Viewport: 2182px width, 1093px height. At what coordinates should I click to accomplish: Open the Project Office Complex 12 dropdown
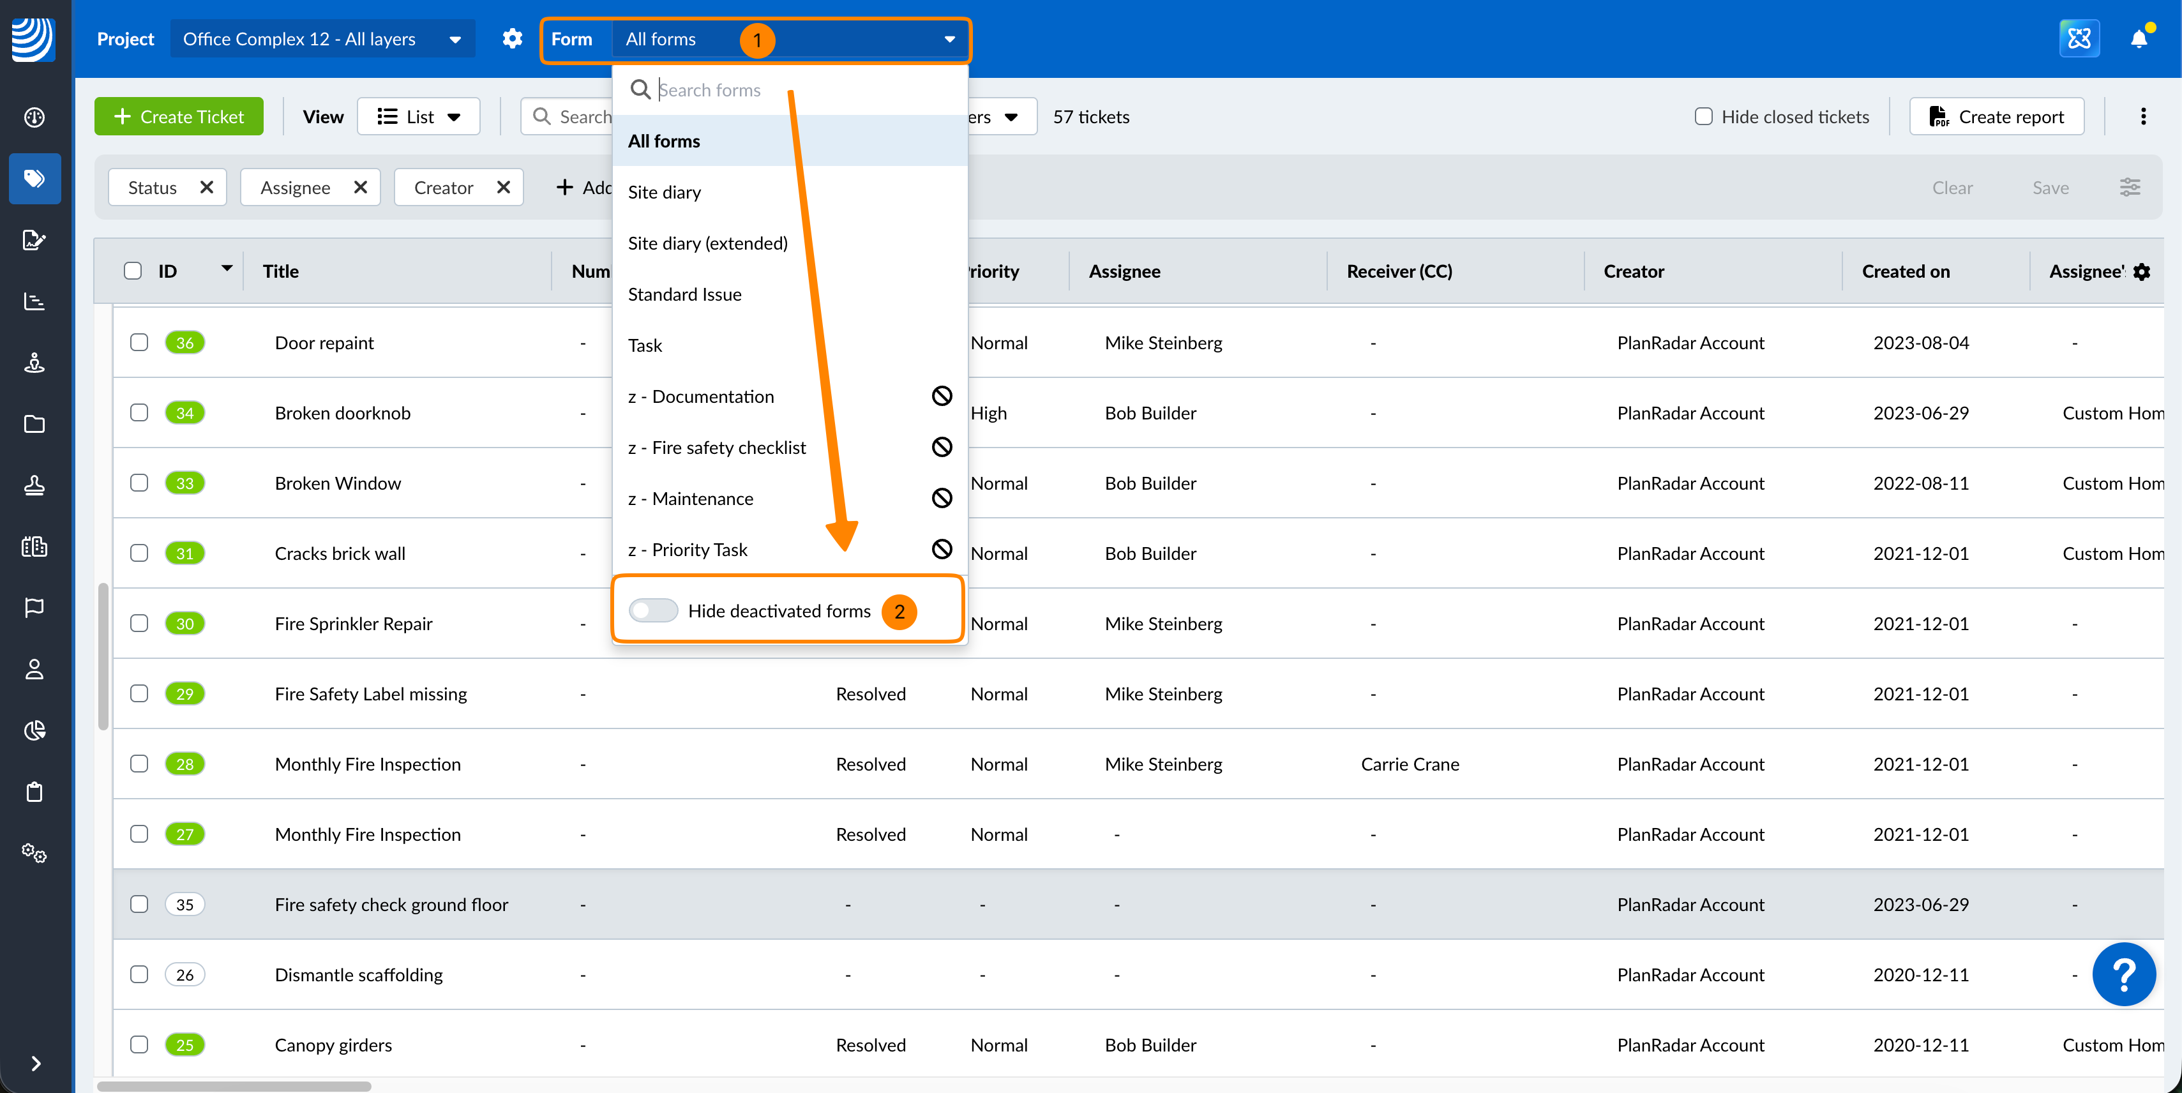click(322, 39)
